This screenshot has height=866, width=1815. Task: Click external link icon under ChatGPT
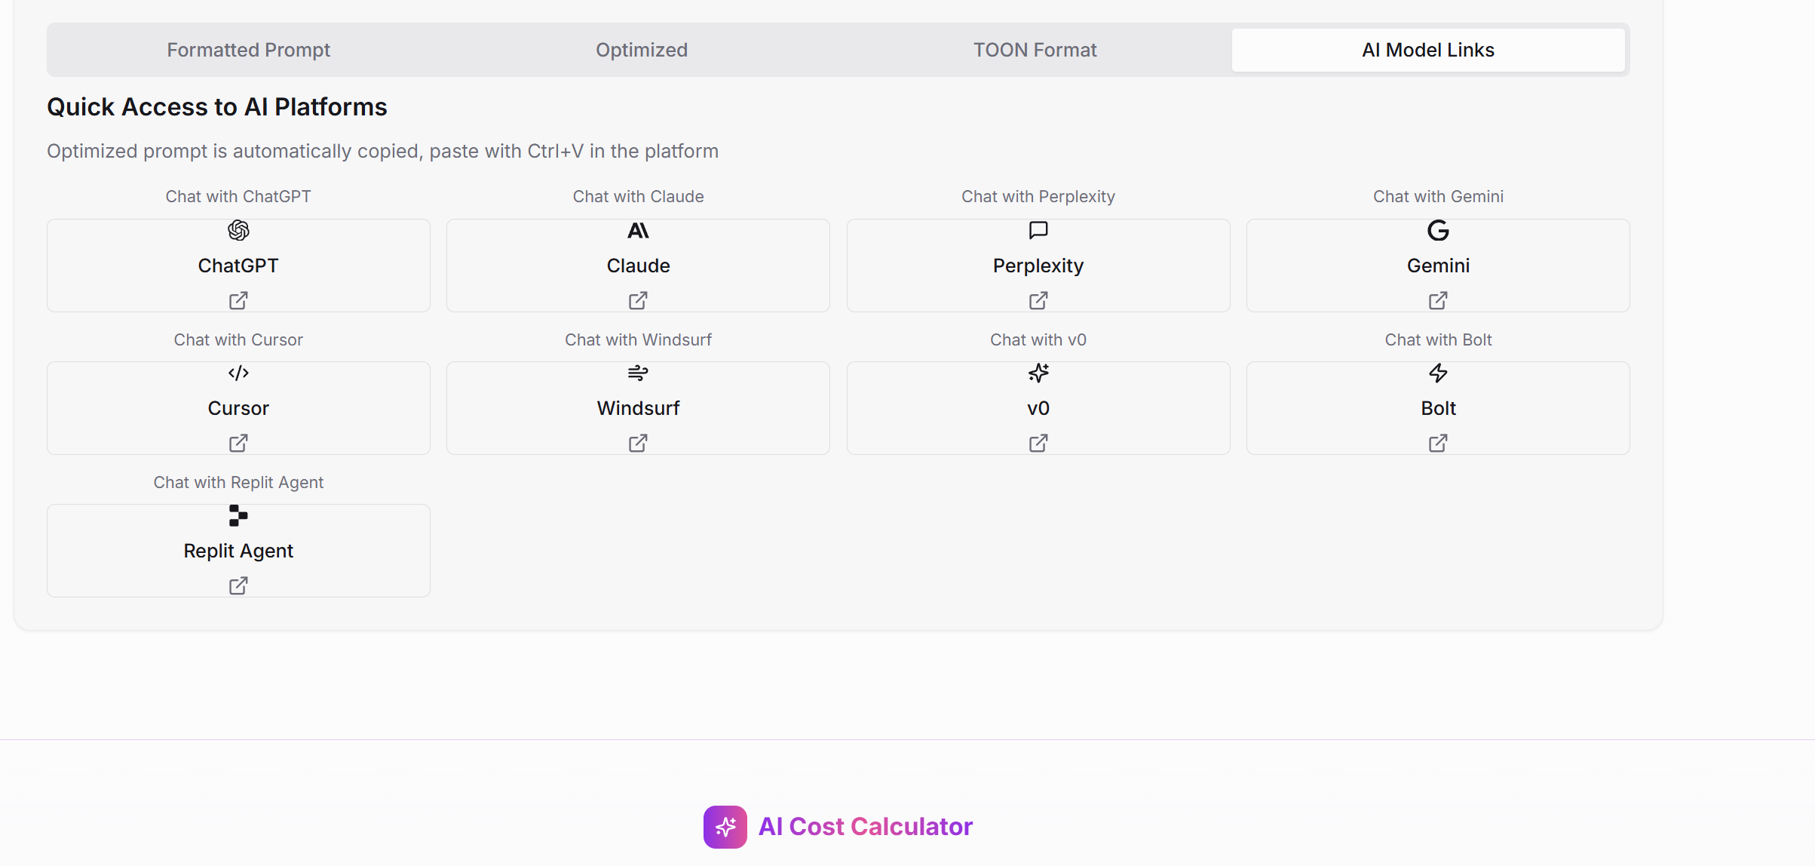coord(238,301)
